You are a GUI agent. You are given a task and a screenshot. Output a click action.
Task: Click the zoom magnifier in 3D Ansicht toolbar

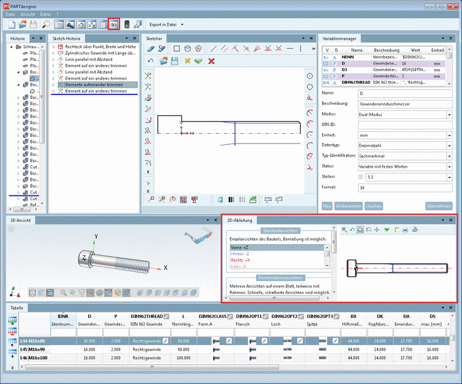(63, 293)
